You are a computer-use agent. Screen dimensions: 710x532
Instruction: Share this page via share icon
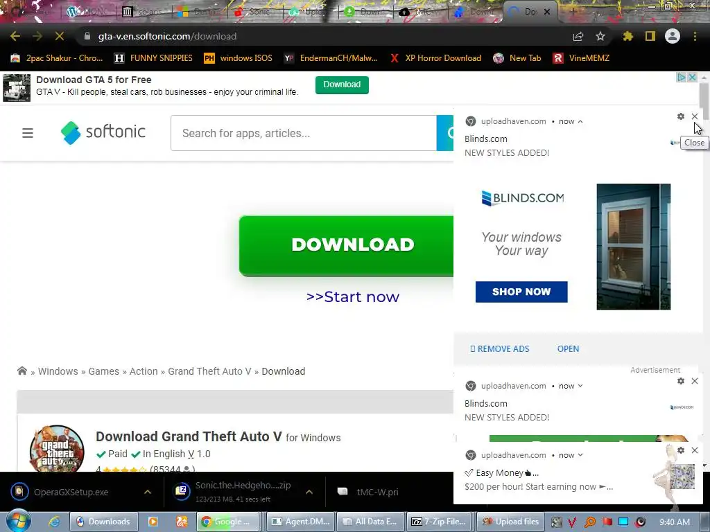(578, 36)
